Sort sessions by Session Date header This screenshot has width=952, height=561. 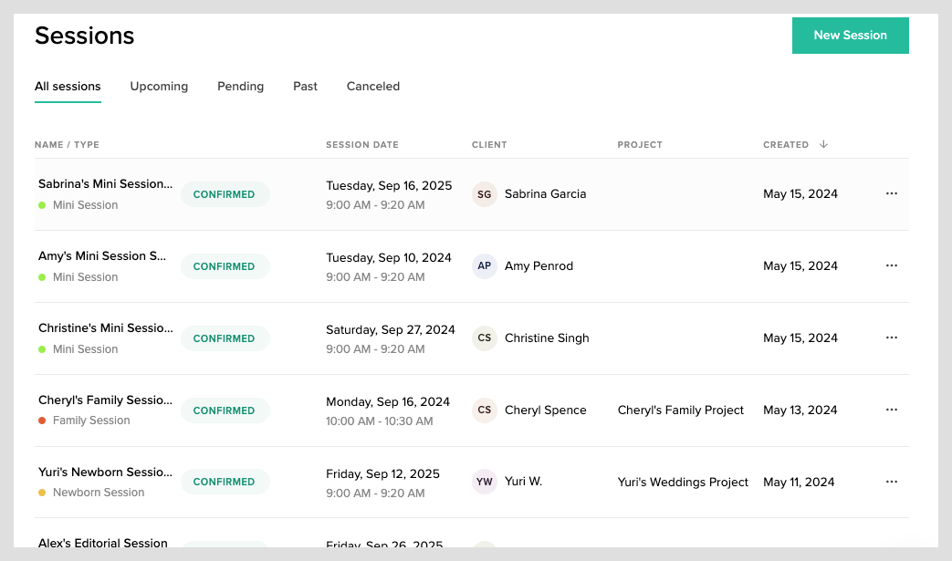[x=361, y=144]
